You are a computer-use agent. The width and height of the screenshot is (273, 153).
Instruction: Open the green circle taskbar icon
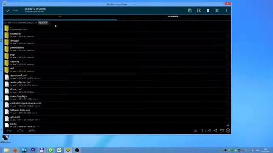[50, 150]
